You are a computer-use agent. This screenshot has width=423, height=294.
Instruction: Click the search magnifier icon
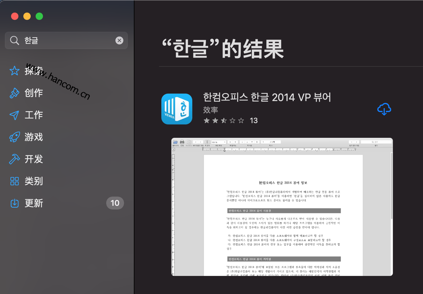tap(14, 40)
